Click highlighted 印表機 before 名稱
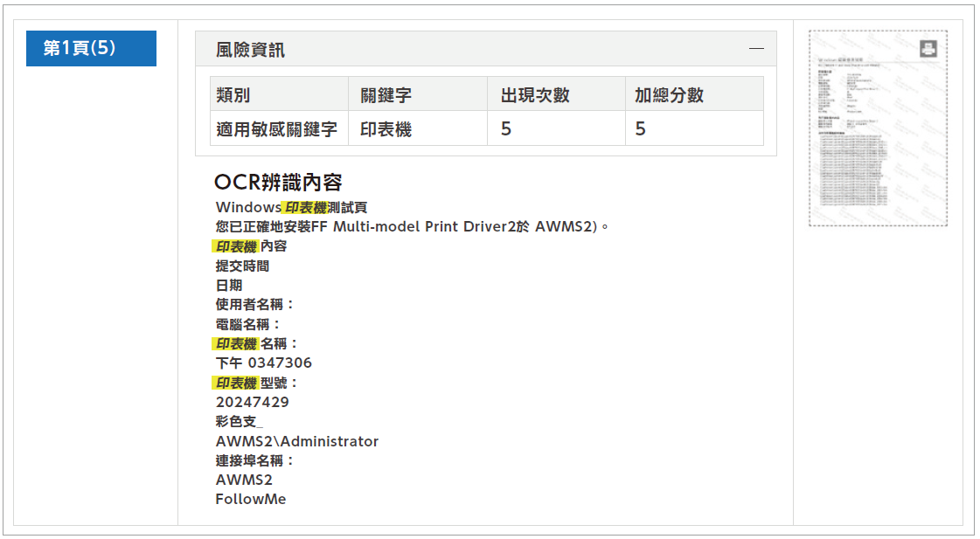980x539 pixels. [x=236, y=343]
